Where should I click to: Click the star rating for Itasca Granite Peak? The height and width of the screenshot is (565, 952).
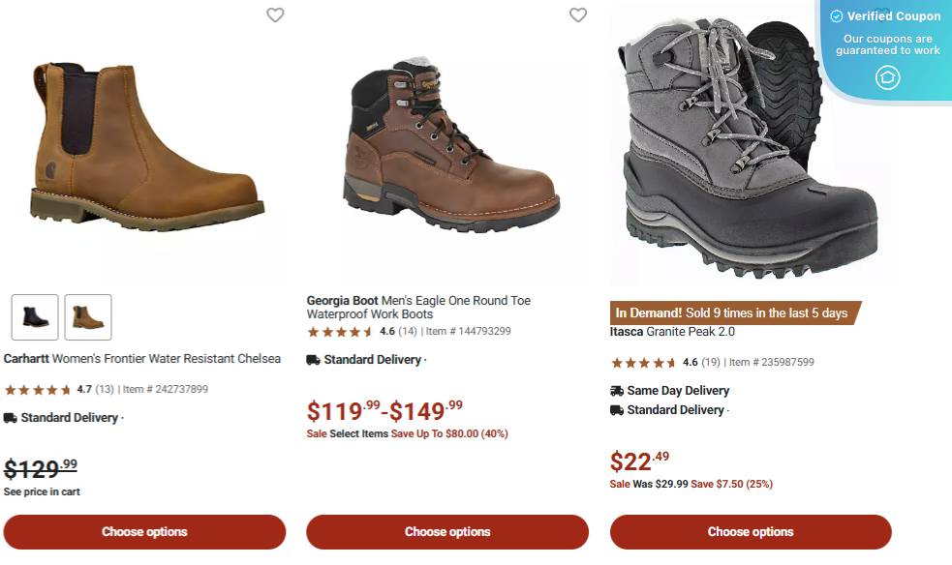(640, 362)
